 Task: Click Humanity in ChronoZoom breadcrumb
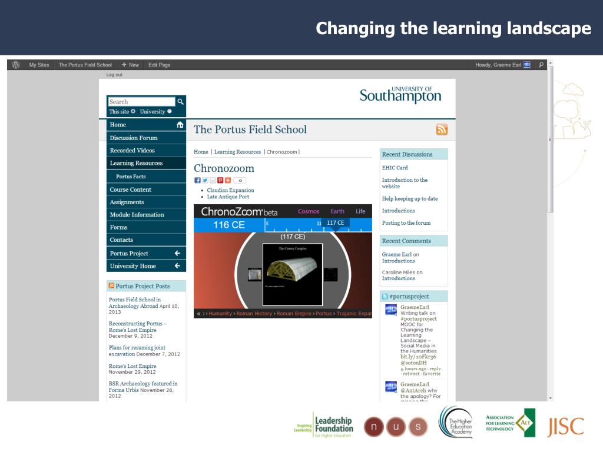(220, 314)
